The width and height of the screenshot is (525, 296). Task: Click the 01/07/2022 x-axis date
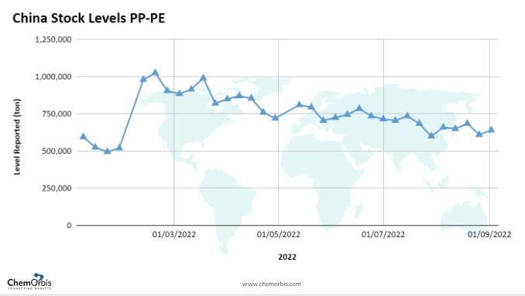(x=383, y=234)
